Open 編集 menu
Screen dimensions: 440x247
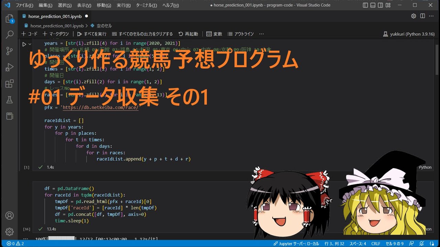pyautogui.click(x=45, y=5)
